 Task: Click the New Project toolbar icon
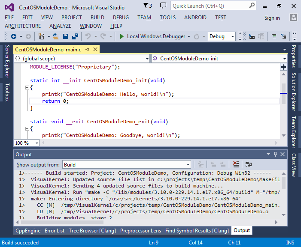pos(41,36)
